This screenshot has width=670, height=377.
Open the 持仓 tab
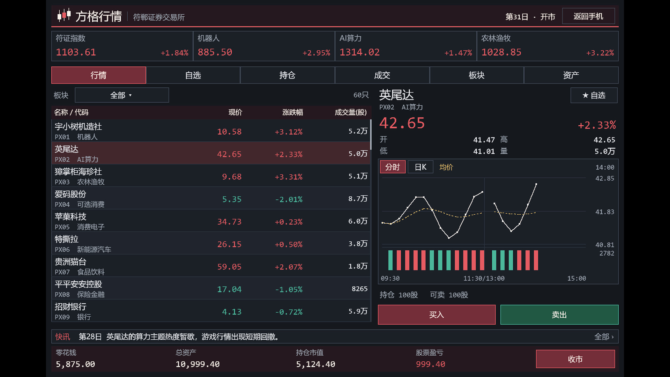click(x=288, y=75)
